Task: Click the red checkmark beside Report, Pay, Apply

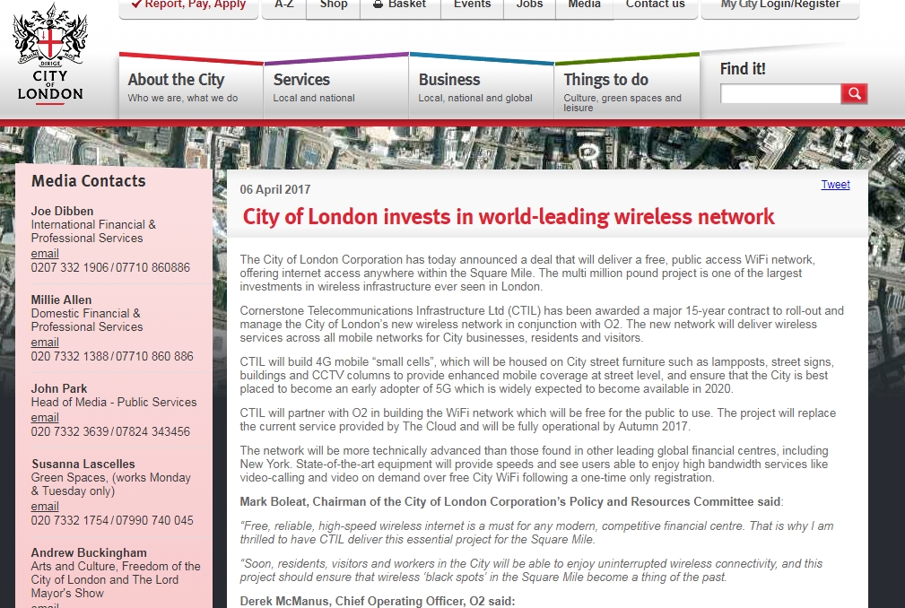Action: click(x=136, y=4)
